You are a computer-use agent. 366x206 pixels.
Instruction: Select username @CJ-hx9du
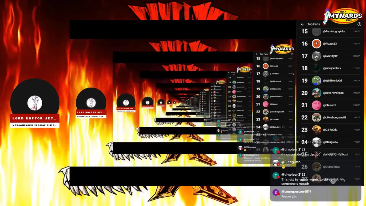pos(330,130)
